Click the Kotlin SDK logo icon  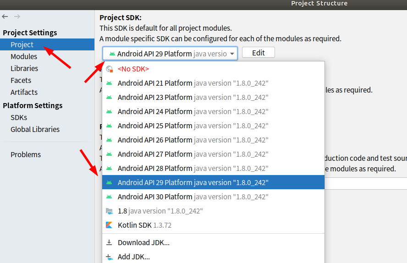point(109,225)
